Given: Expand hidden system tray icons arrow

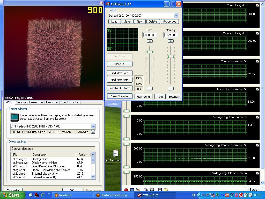Looking at the screenshot, I should coord(199,195).
